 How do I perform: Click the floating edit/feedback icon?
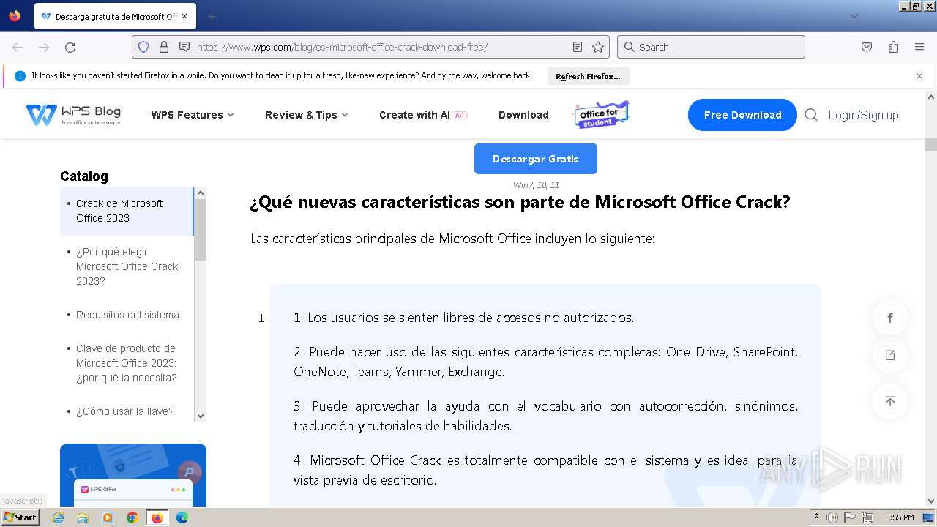[890, 355]
